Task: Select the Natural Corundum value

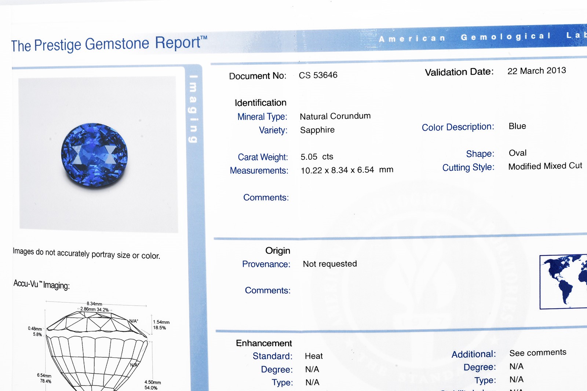Action: tap(335, 116)
